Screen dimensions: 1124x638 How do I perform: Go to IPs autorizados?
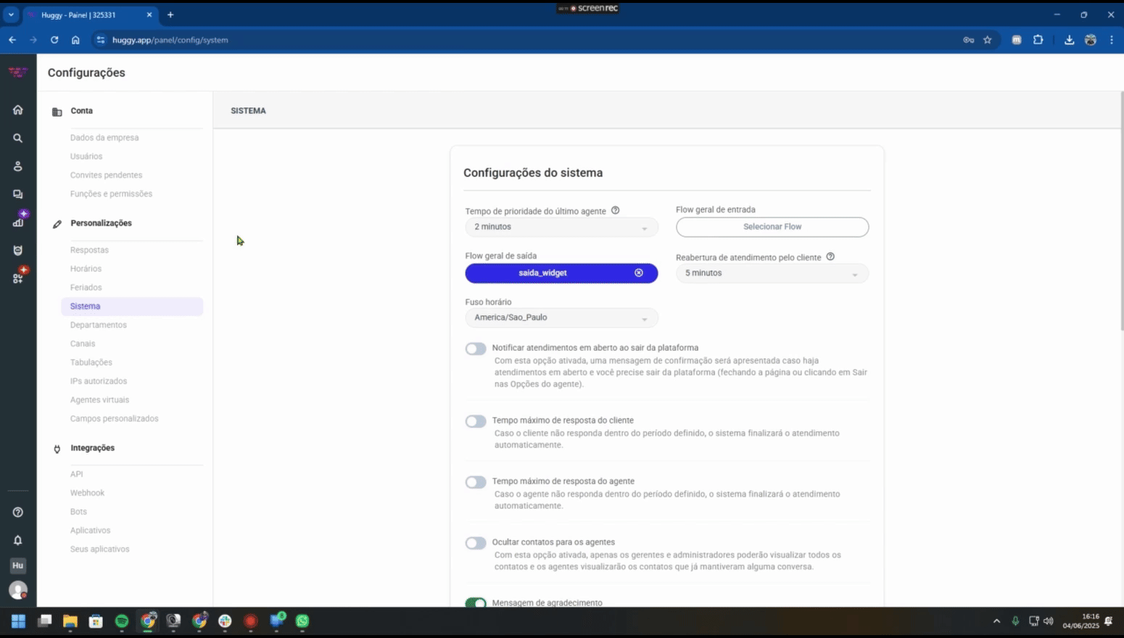98,381
